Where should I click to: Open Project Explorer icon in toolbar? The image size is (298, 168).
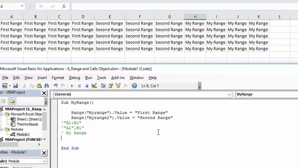(103, 86)
